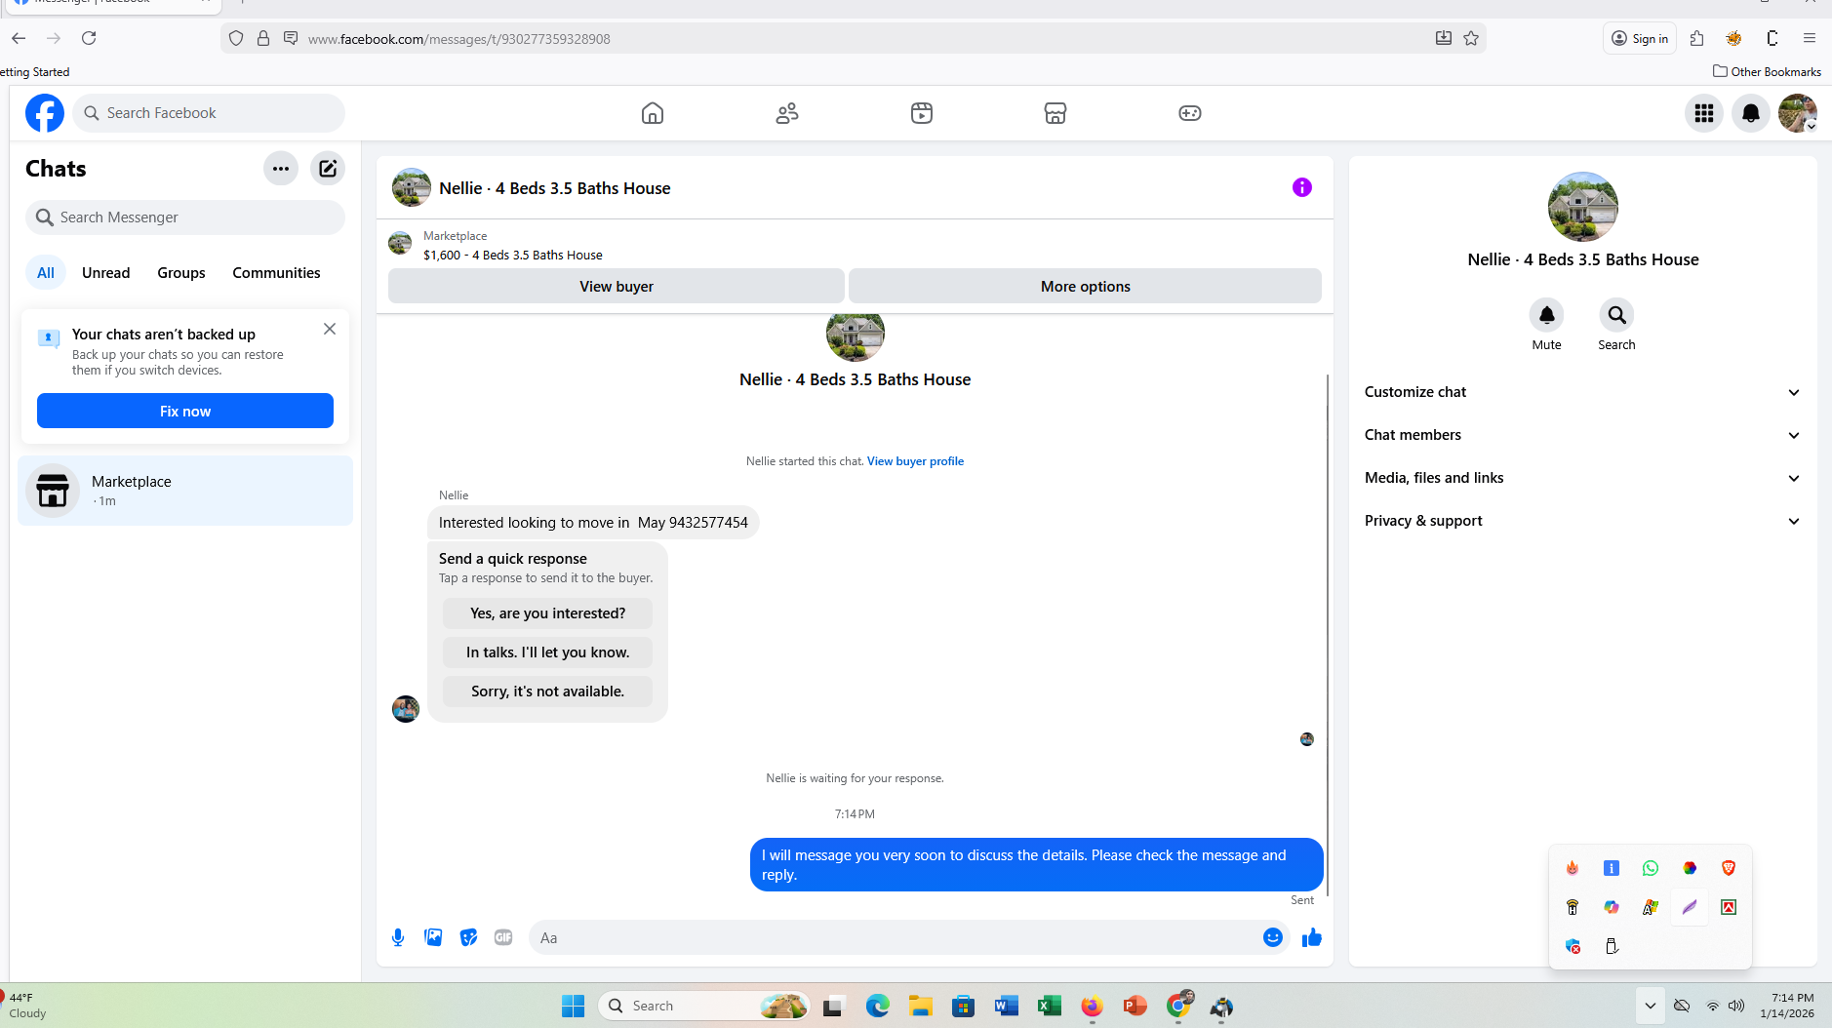Image resolution: width=1832 pixels, height=1028 pixels.
Task: Send quick reply 'In talks. I'll let you know.'
Action: 547,652
